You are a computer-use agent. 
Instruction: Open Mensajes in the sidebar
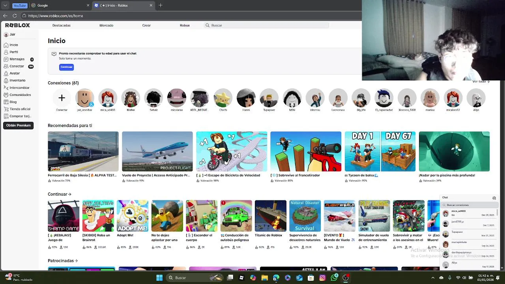(14, 59)
